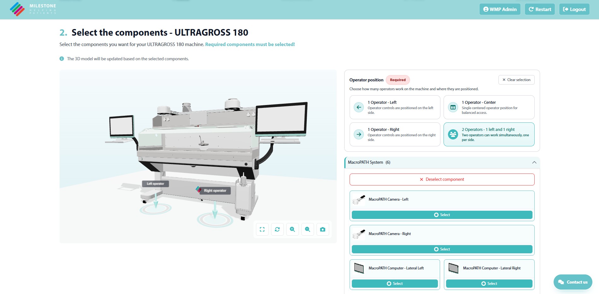Reset the 3D model view rotation
Image resolution: width=599 pixels, height=294 pixels.
pyautogui.click(x=277, y=229)
